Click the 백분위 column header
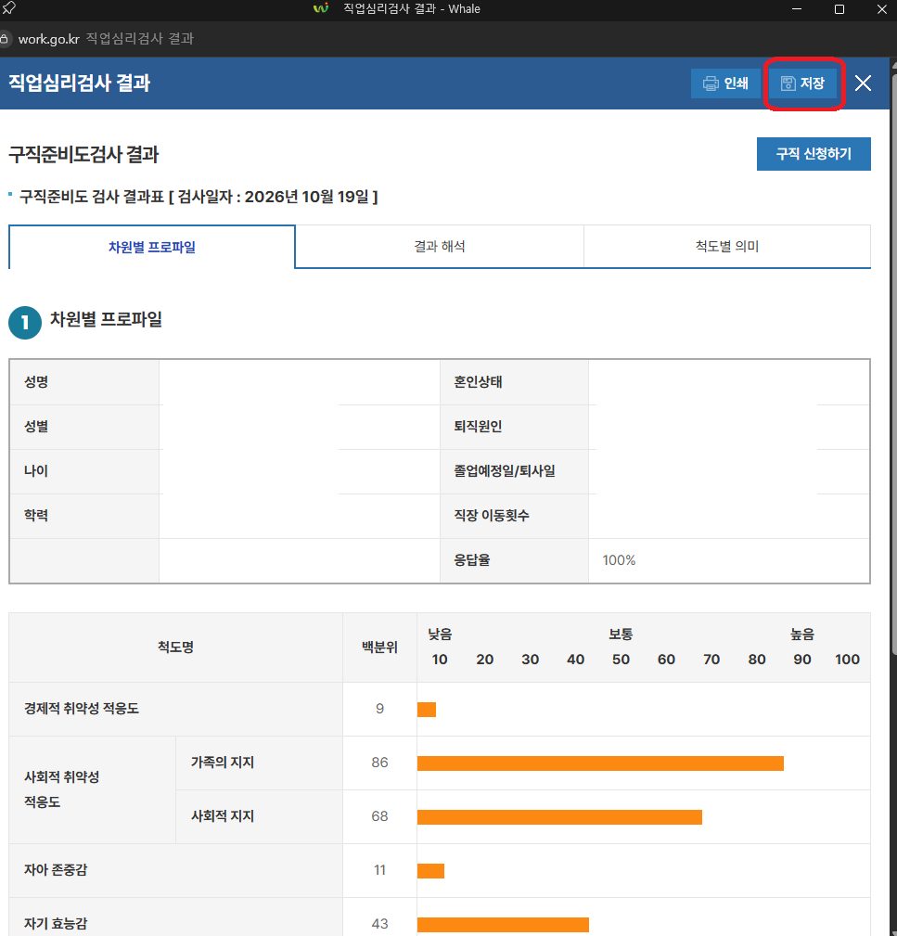 click(x=379, y=648)
